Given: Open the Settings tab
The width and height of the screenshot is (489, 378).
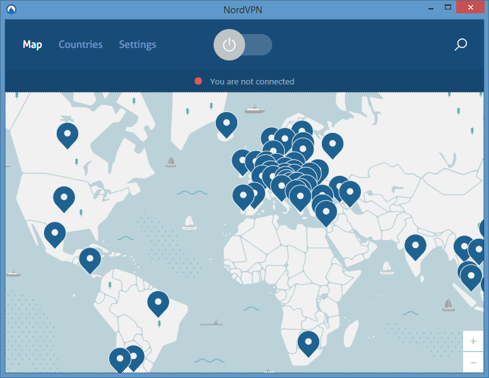Looking at the screenshot, I should coord(138,45).
